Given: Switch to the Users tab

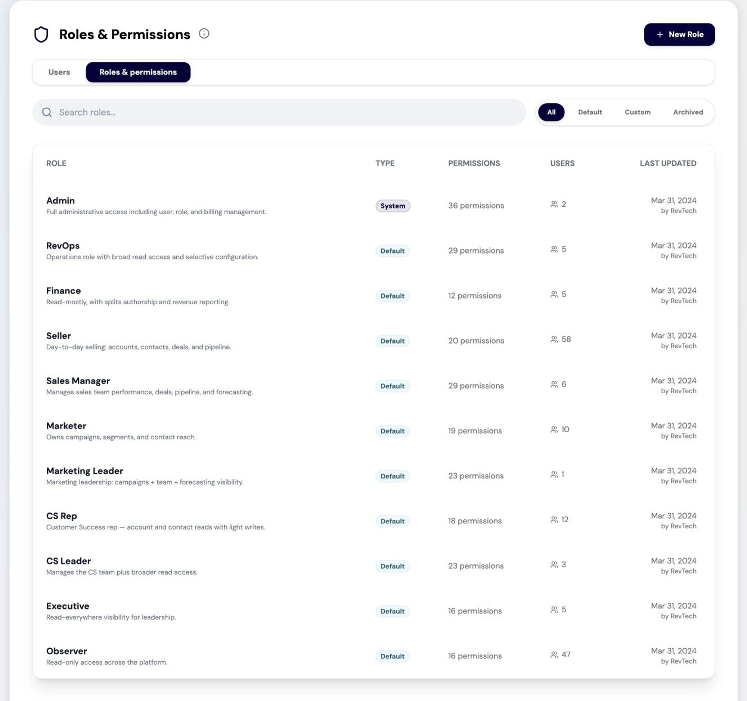Looking at the screenshot, I should point(59,72).
